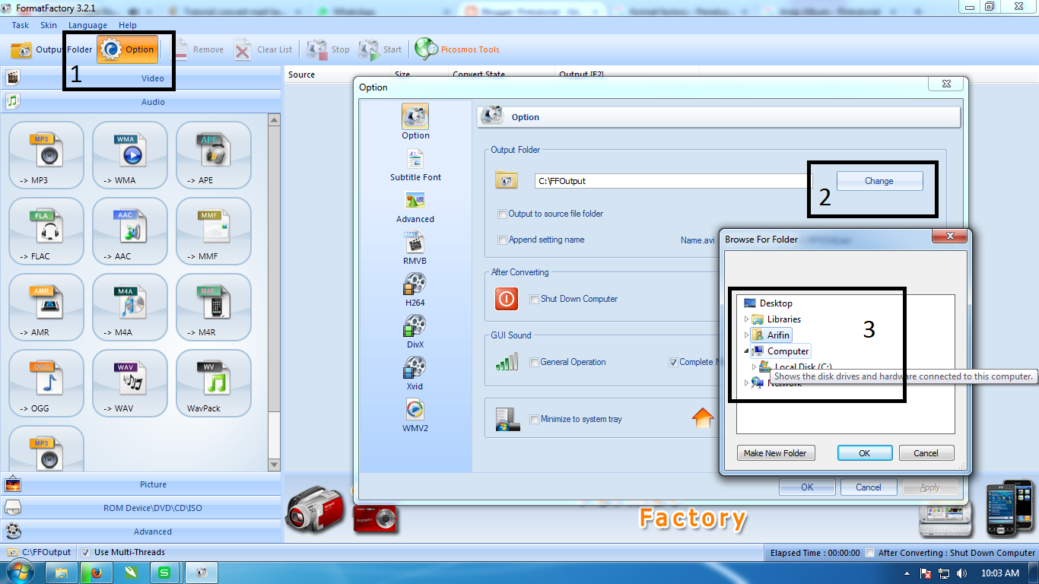
Task: Toggle status bar After Converting Shut Down checkbox
Action: tap(870, 553)
